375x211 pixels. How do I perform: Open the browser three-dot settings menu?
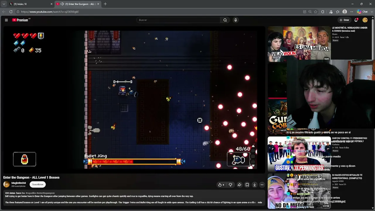(352, 12)
